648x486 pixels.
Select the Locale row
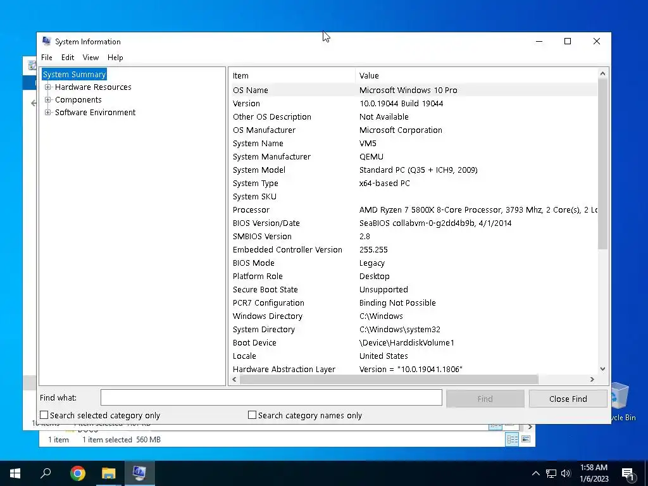coord(413,356)
